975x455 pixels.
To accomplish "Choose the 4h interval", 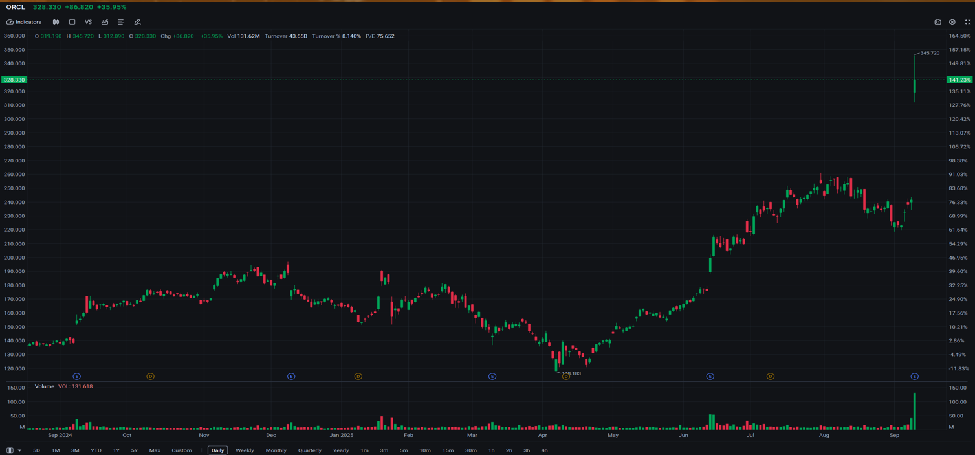I will [x=544, y=450].
